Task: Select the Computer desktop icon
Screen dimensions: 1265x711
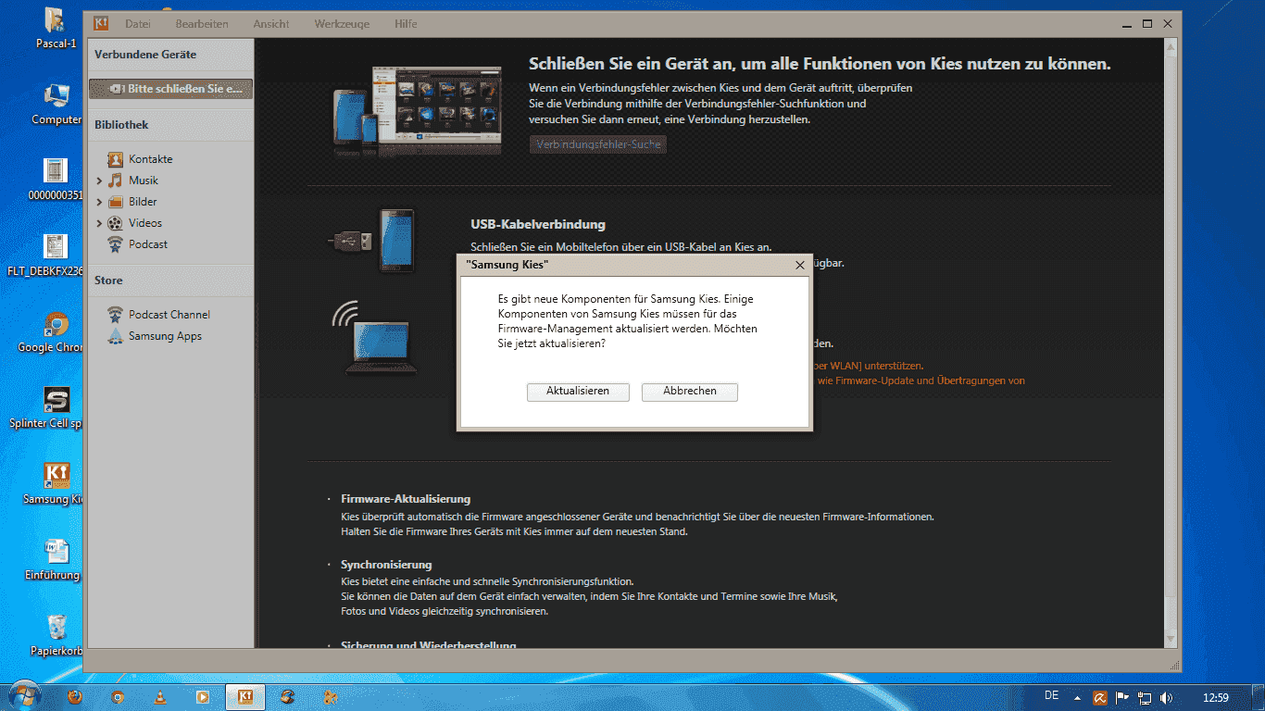Action: 56,104
